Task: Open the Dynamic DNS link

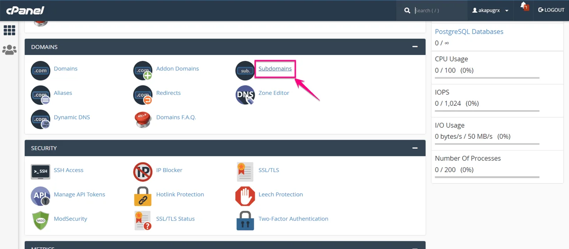Action: pyautogui.click(x=72, y=117)
